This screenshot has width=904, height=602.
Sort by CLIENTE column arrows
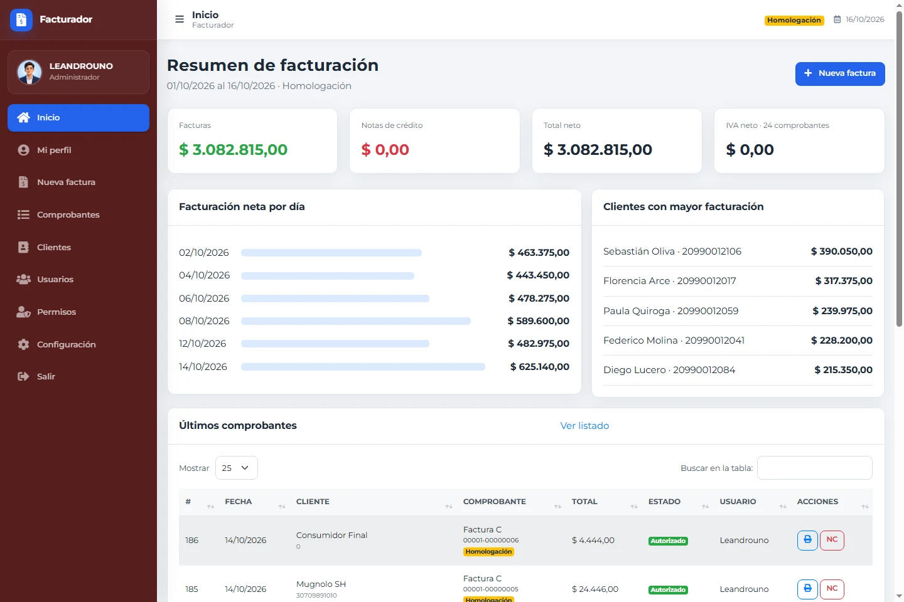(449, 506)
